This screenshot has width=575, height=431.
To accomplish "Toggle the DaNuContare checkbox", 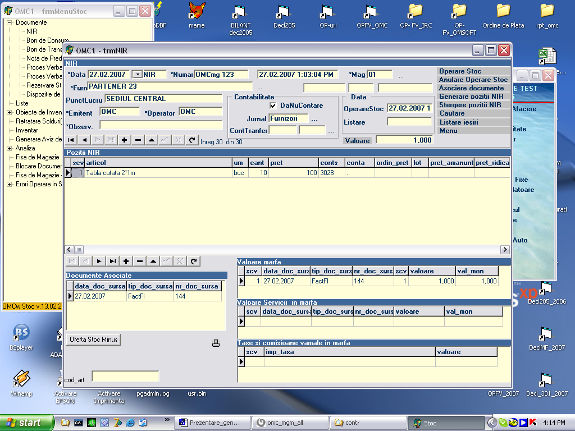I will pos(273,106).
